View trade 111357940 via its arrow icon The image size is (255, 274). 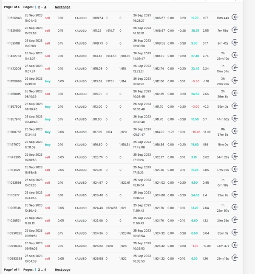pyautogui.click(x=234, y=119)
